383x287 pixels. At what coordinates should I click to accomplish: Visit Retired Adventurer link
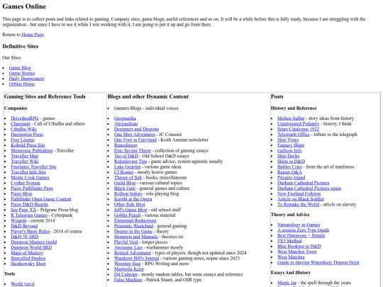click(133, 252)
